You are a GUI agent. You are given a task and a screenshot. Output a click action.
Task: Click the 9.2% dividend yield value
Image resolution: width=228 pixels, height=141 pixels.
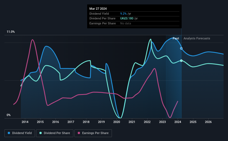[123, 14]
